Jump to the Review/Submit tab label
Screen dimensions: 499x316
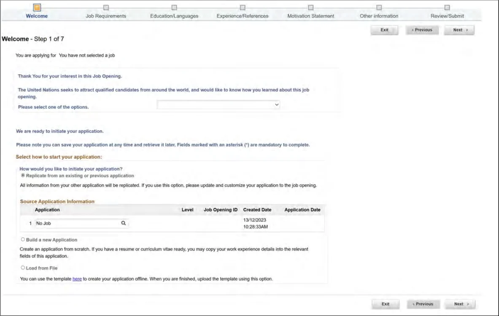pos(447,16)
